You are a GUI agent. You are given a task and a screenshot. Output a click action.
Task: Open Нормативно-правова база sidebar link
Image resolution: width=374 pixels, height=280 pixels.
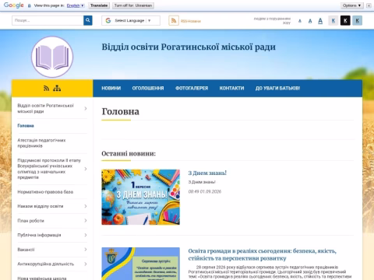pos(45,192)
